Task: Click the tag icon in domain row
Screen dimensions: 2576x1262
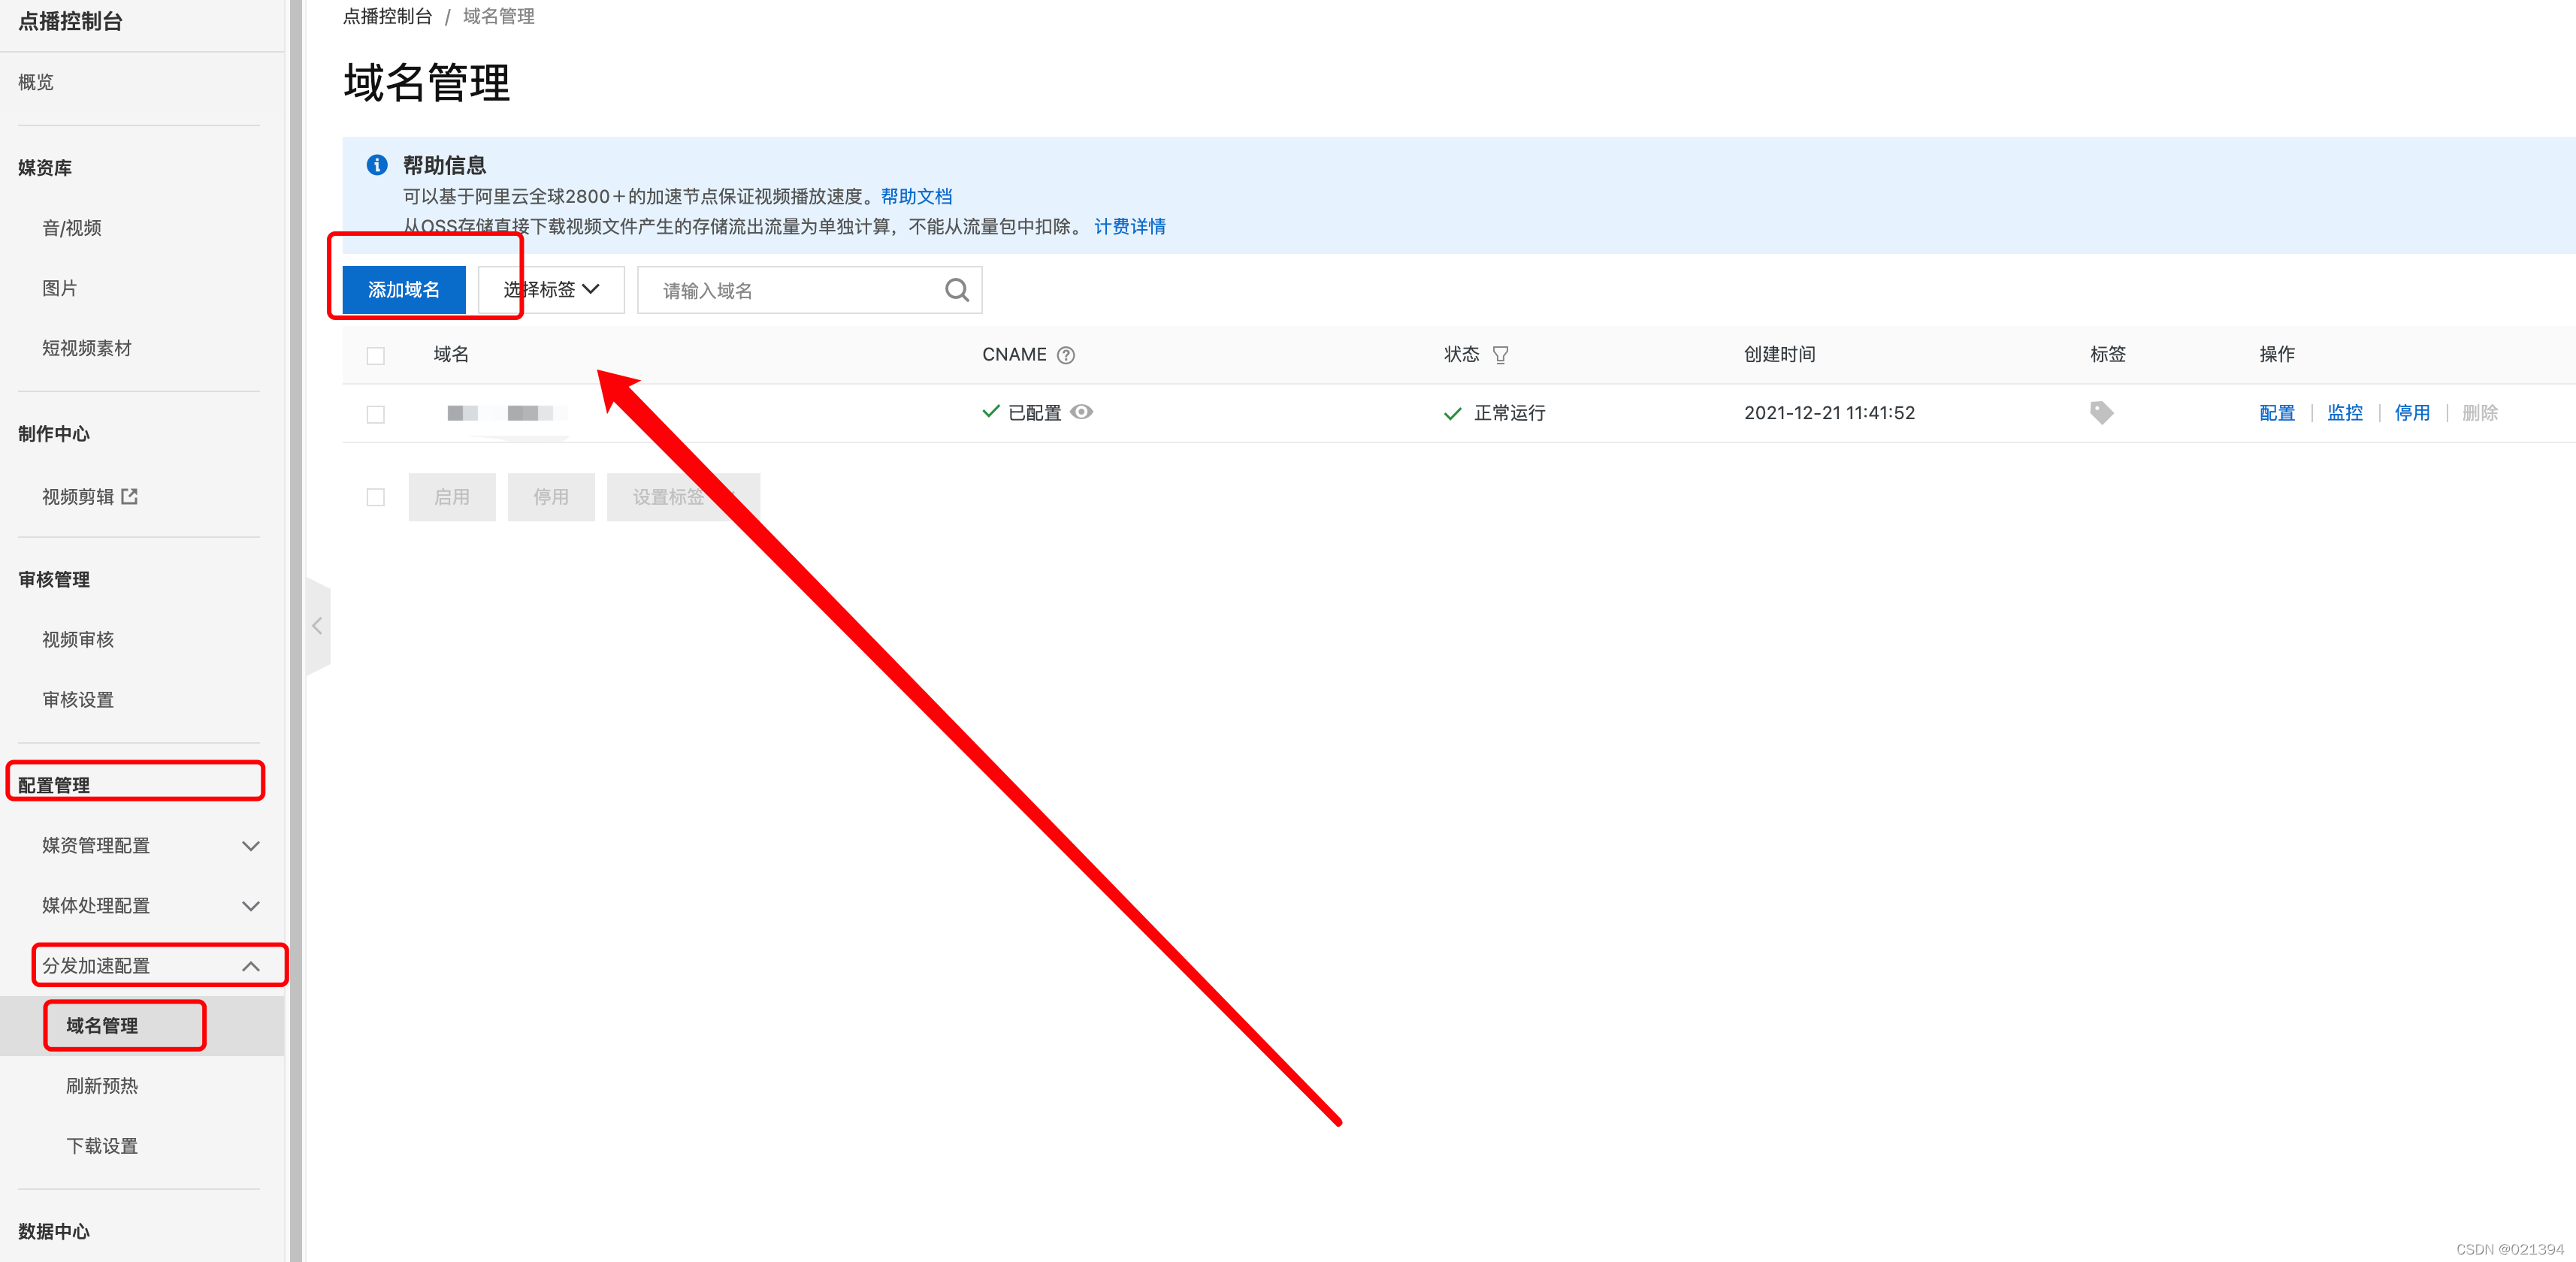Action: 2101,412
